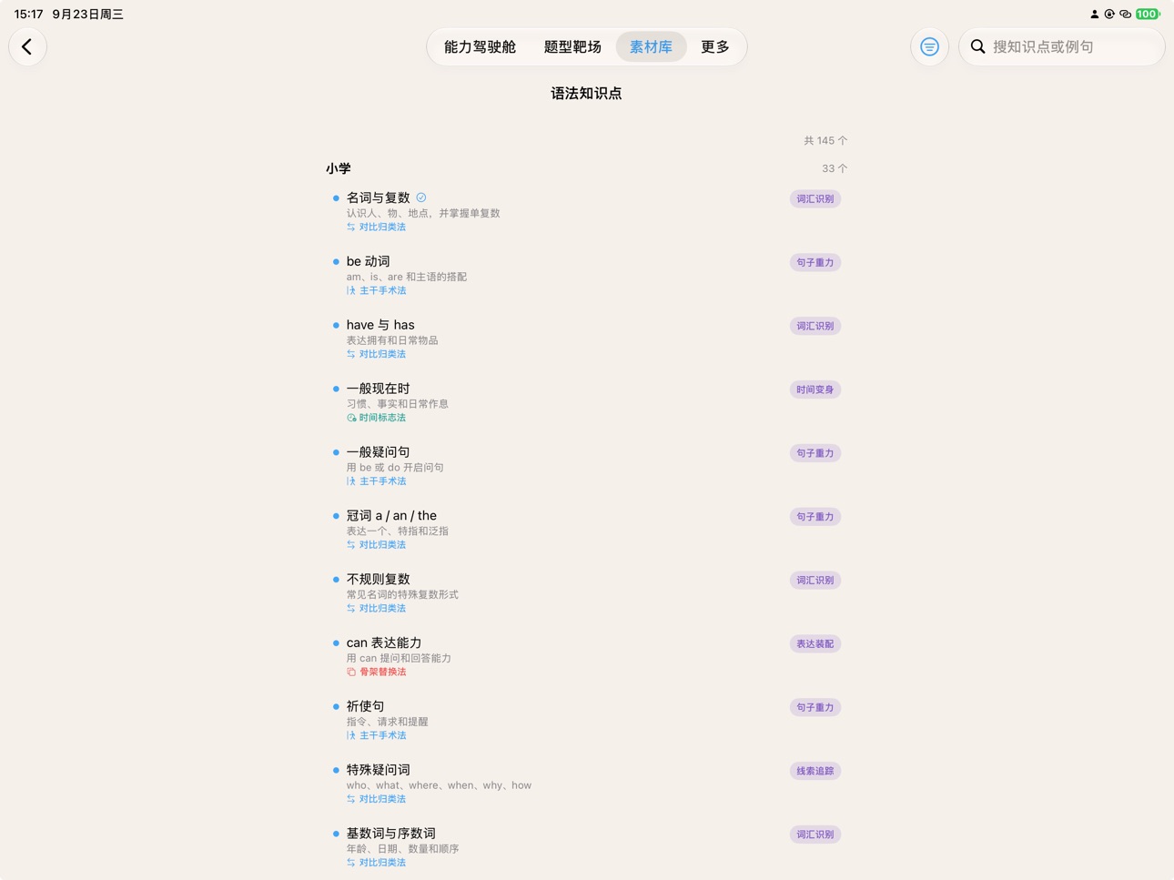Focus the 搜知识点或例句 search field
The height and width of the screenshot is (880, 1174).
(1061, 46)
